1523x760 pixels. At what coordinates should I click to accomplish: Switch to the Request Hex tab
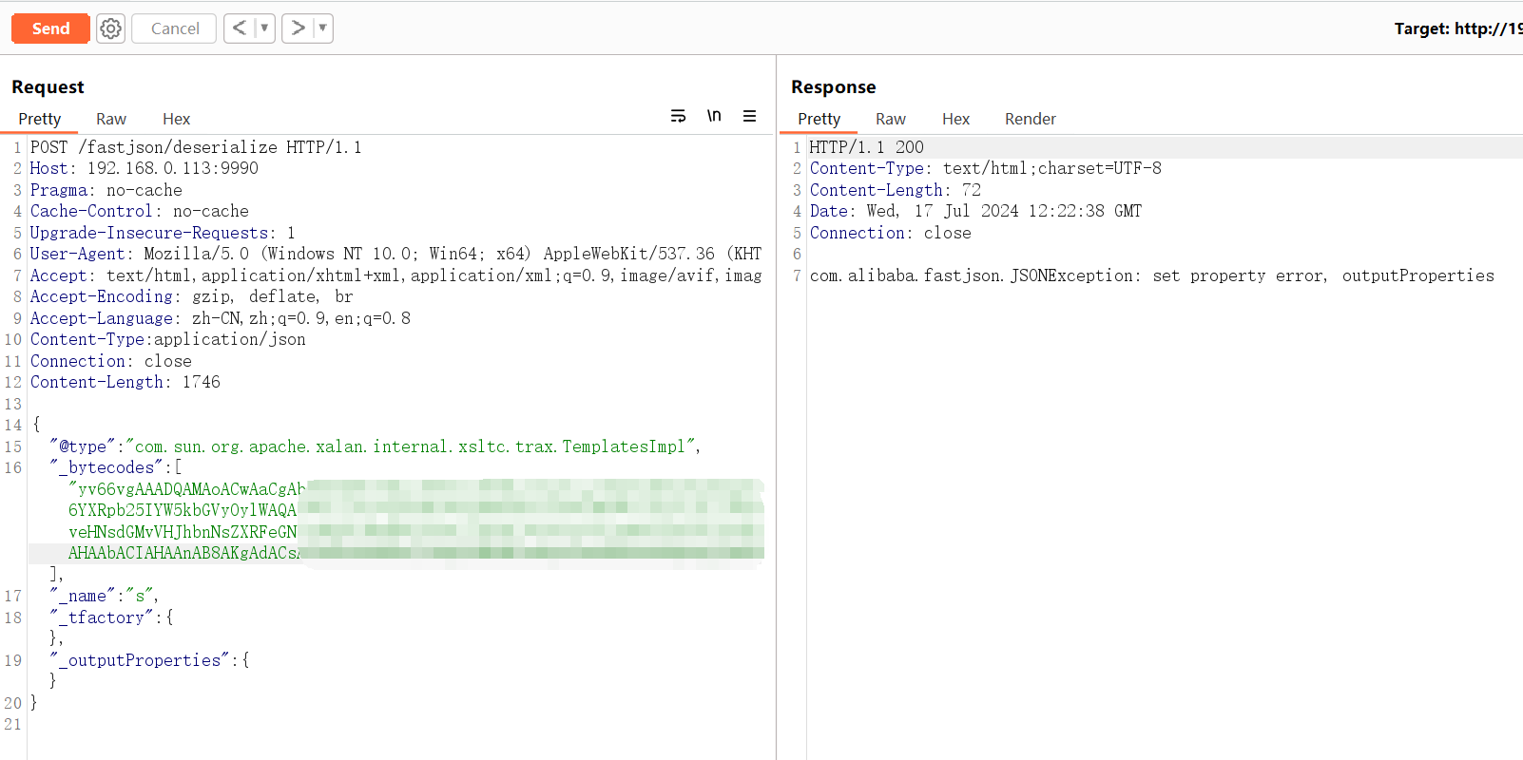coord(176,119)
